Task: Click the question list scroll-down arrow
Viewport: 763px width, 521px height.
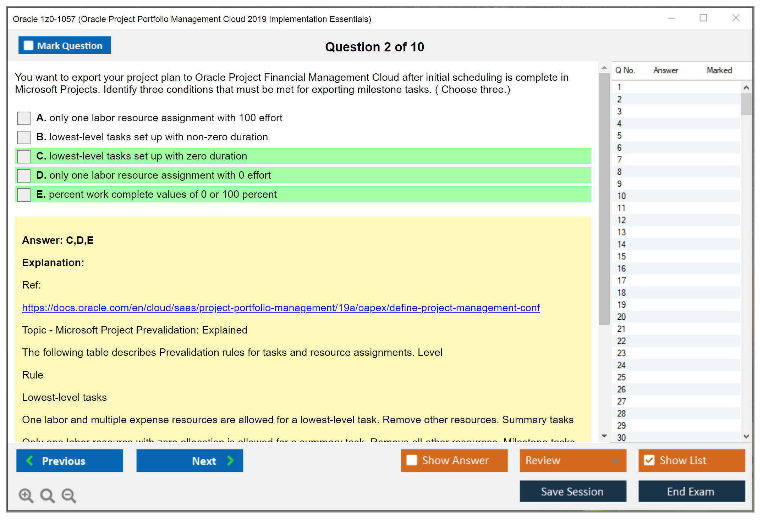Action: tap(746, 436)
